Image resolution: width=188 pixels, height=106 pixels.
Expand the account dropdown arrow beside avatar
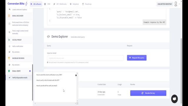click(179, 4)
